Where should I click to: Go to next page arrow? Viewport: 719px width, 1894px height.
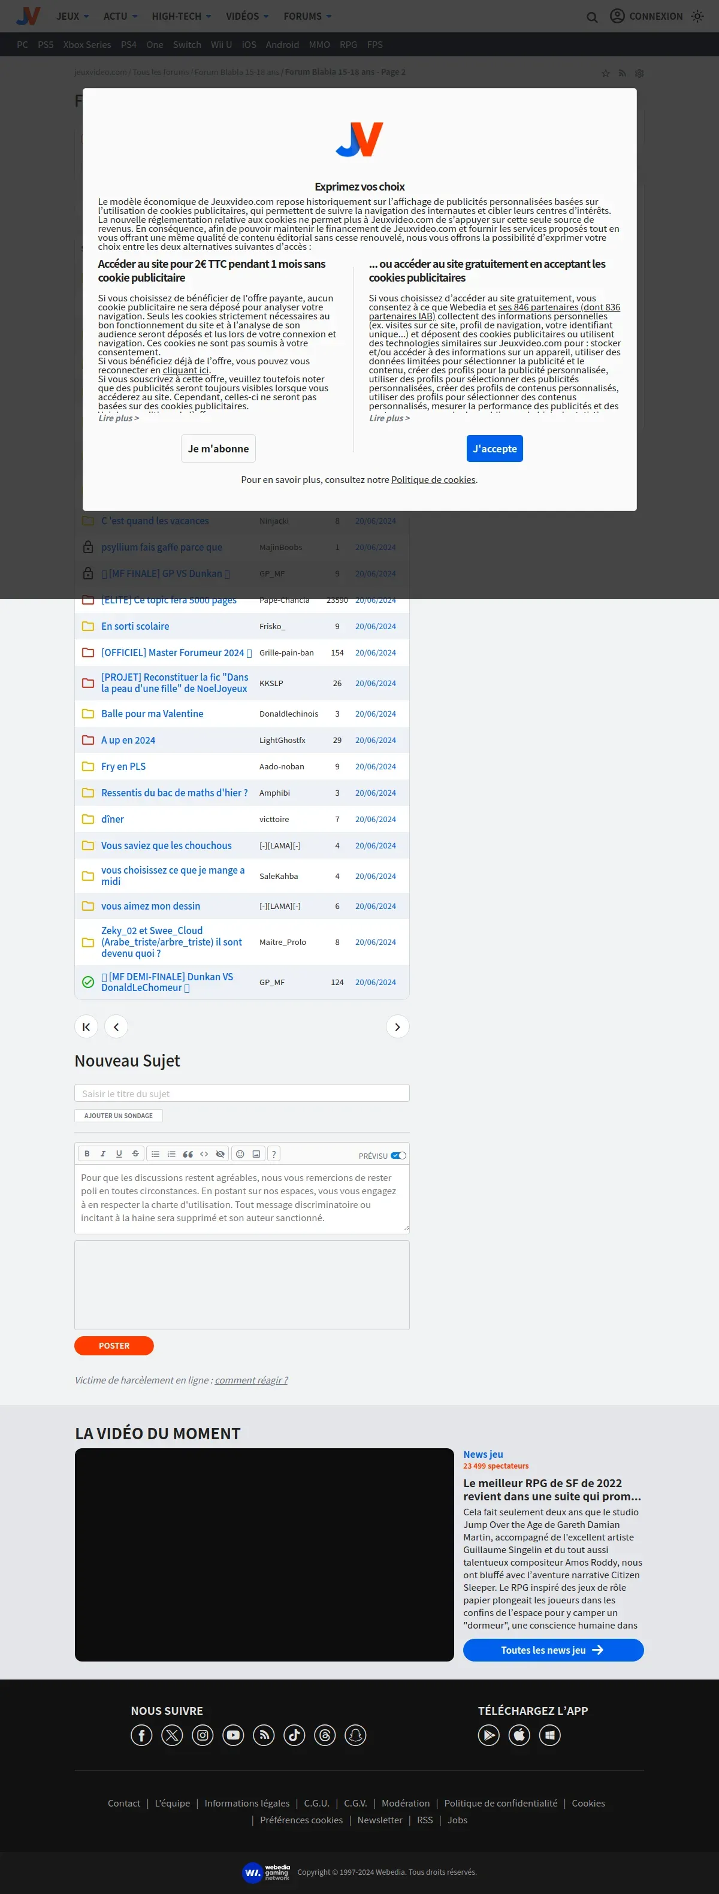[x=397, y=1026]
